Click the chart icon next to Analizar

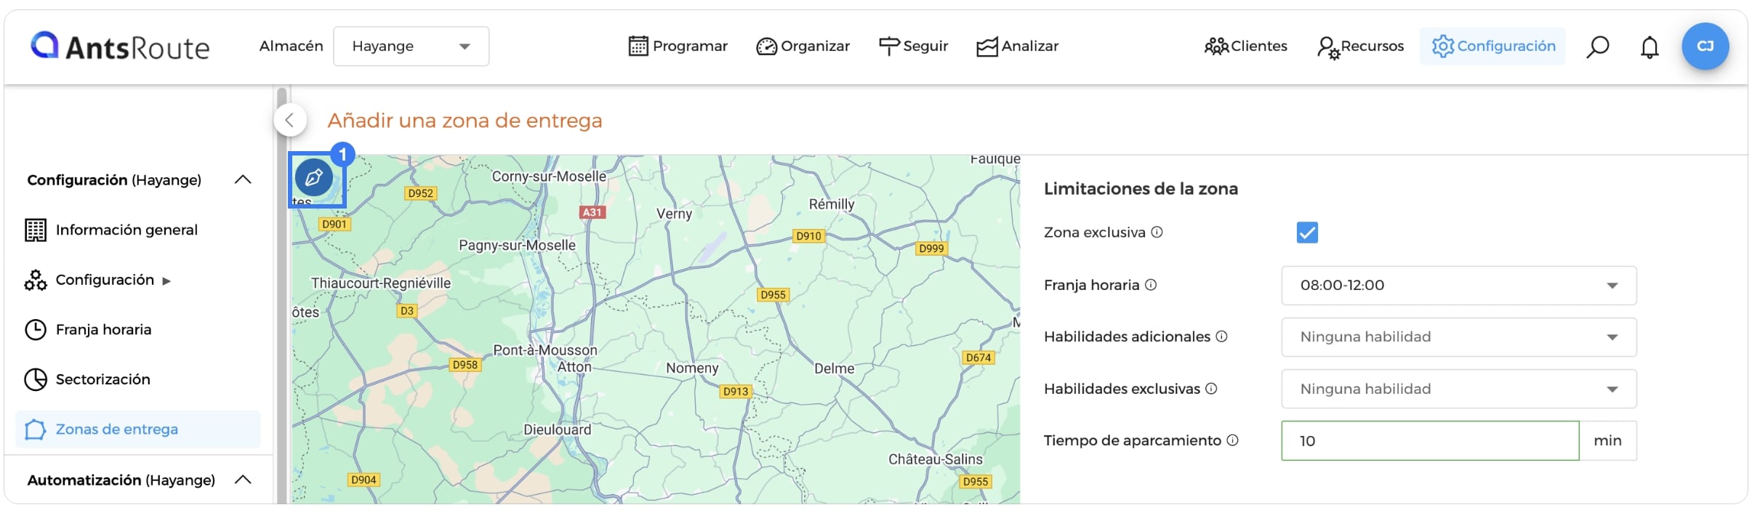coord(987,47)
